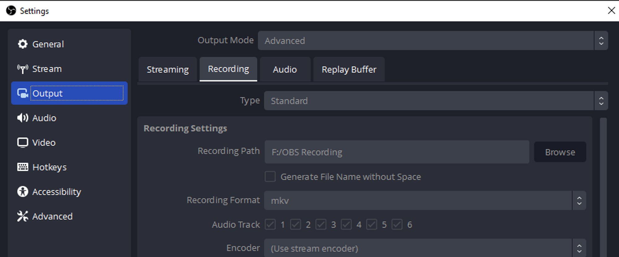Image resolution: width=619 pixels, height=257 pixels.
Task: Click the Encoder label
Action: (x=243, y=248)
